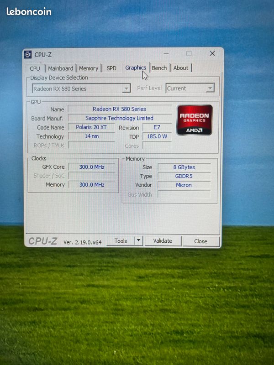This screenshot has width=274, height=365.
Task: Click the Close button at bottom
Action: click(x=200, y=241)
